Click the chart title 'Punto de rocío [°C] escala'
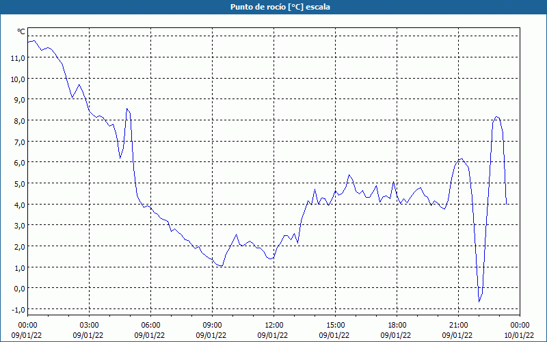The height and width of the screenshot is (342, 547). pos(280,7)
